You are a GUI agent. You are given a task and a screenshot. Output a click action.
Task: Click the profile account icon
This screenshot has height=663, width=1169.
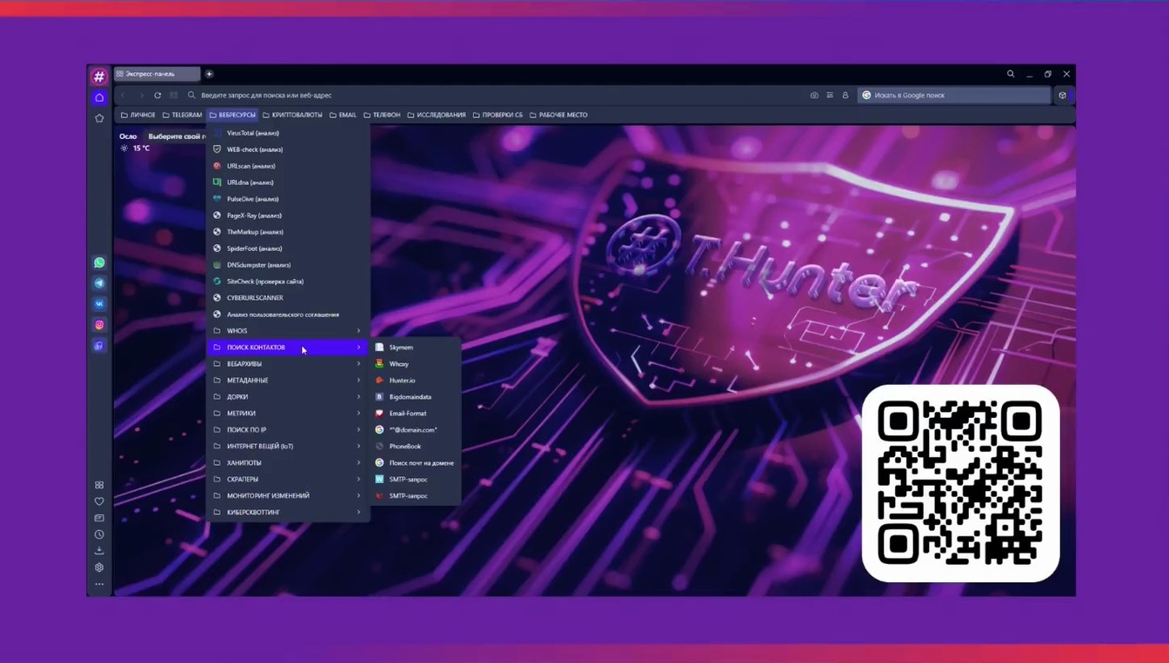pos(845,96)
